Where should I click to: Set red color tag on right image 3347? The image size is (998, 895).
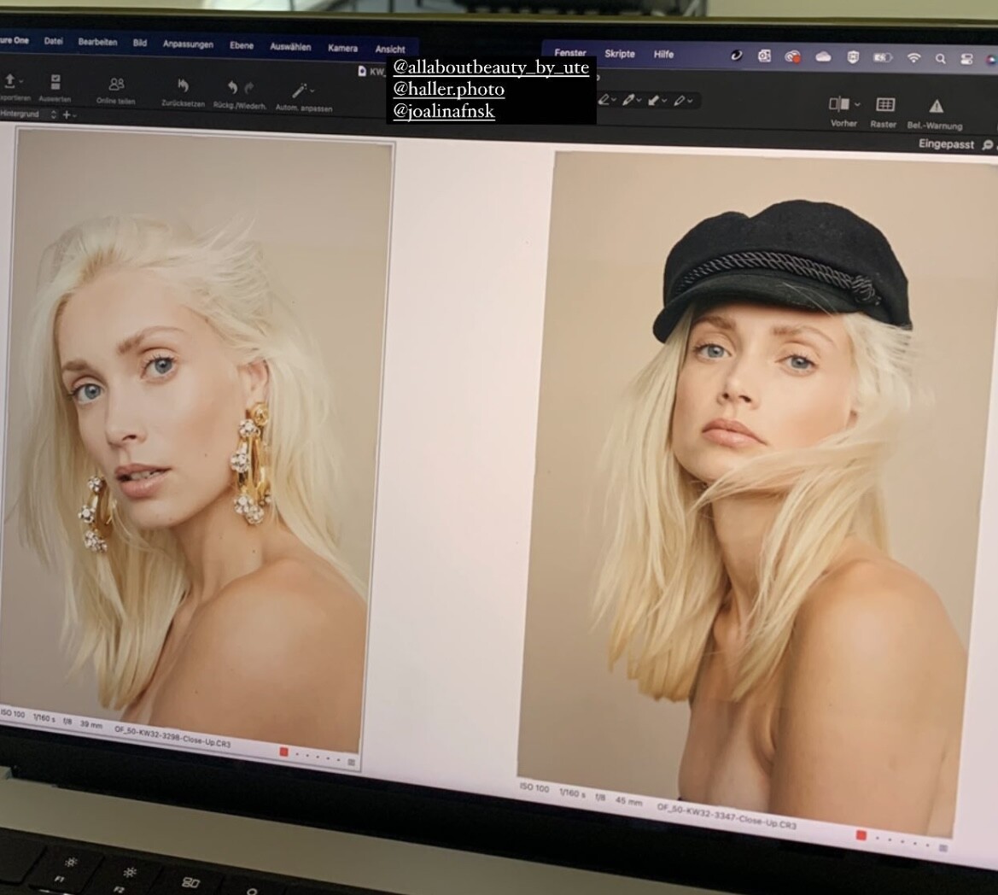(x=861, y=835)
